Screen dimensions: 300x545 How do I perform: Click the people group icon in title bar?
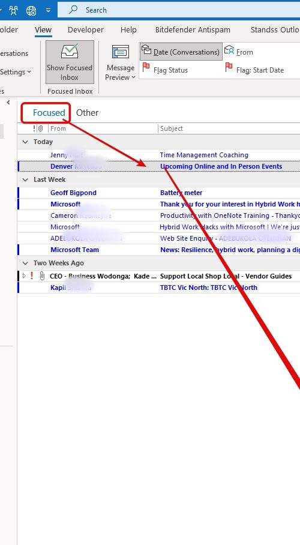click(14, 10)
